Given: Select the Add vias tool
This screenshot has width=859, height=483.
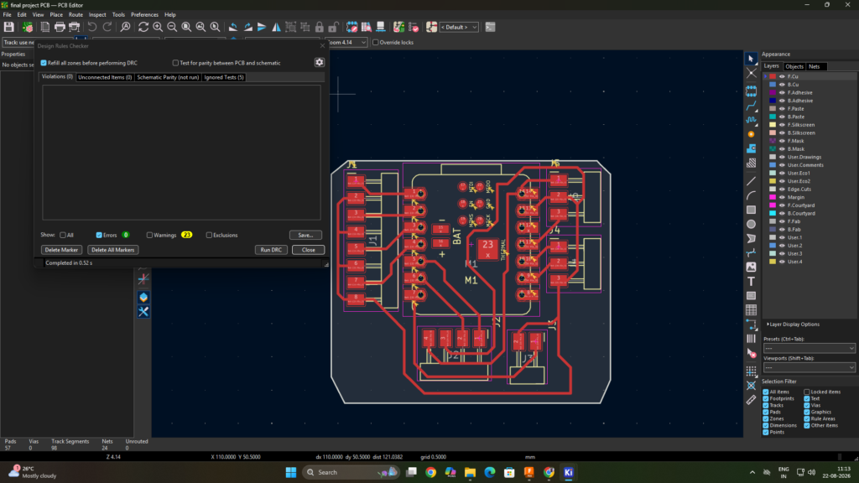Looking at the screenshot, I should click(751, 134).
